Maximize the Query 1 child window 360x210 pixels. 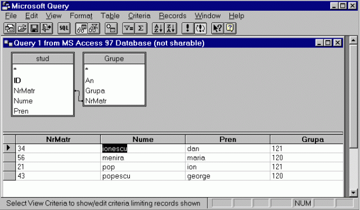pyautogui.click(x=328, y=43)
